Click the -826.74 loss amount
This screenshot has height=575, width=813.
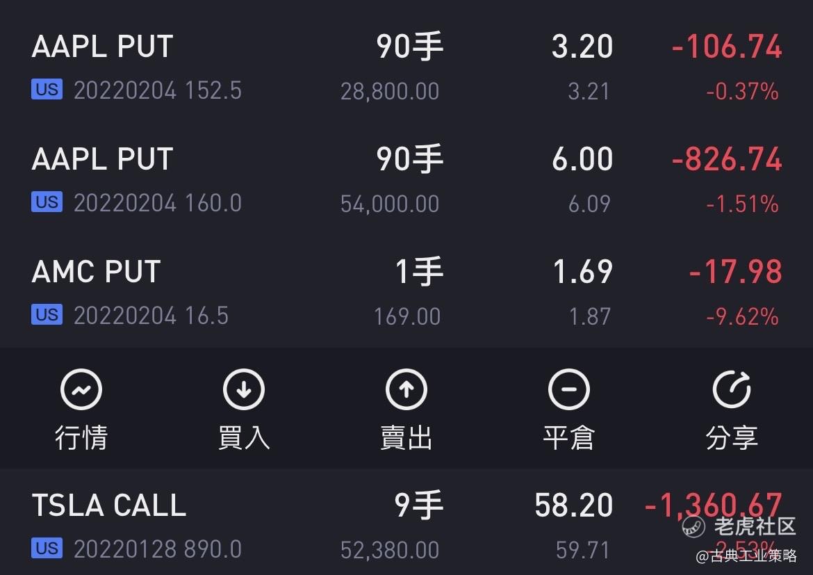[x=726, y=159]
